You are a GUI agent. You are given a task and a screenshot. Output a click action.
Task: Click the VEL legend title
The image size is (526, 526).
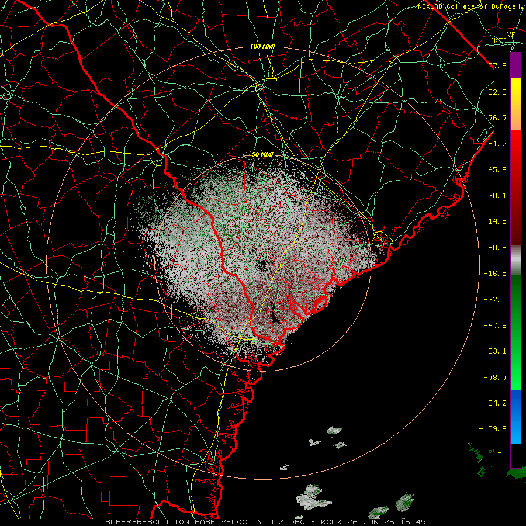pyautogui.click(x=513, y=35)
